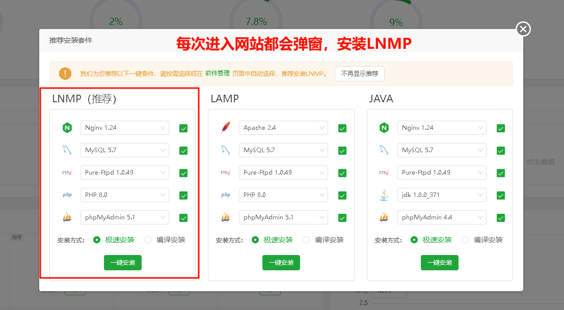Close the recommended install dialog
This screenshot has height=310, width=564.
pyautogui.click(x=523, y=29)
